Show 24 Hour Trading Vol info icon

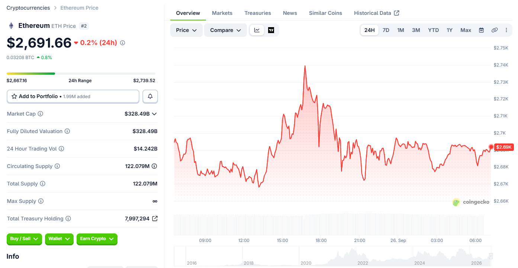point(61,149)
